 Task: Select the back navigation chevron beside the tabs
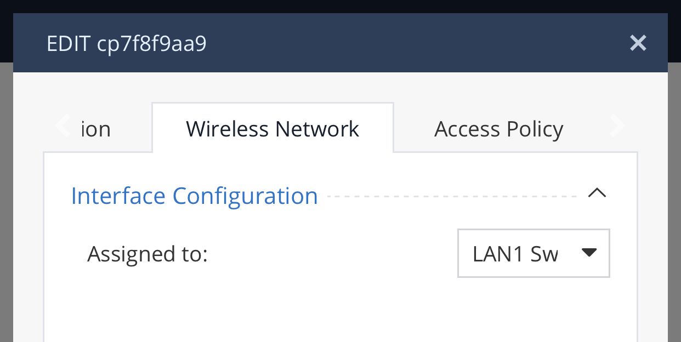point(62,126)
